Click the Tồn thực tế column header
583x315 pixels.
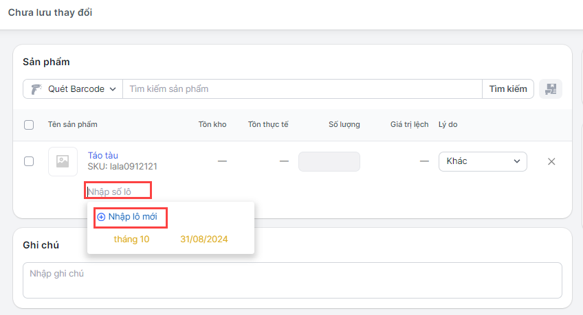point(268,125)
